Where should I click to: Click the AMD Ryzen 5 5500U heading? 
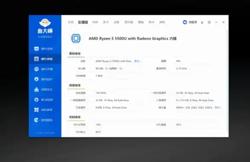click(133, 39)
